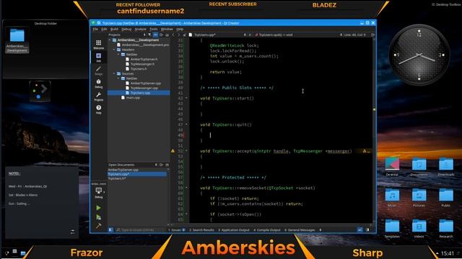Click filter tree icon in Projects pane
462x259 pixels.
coord(149,35)
